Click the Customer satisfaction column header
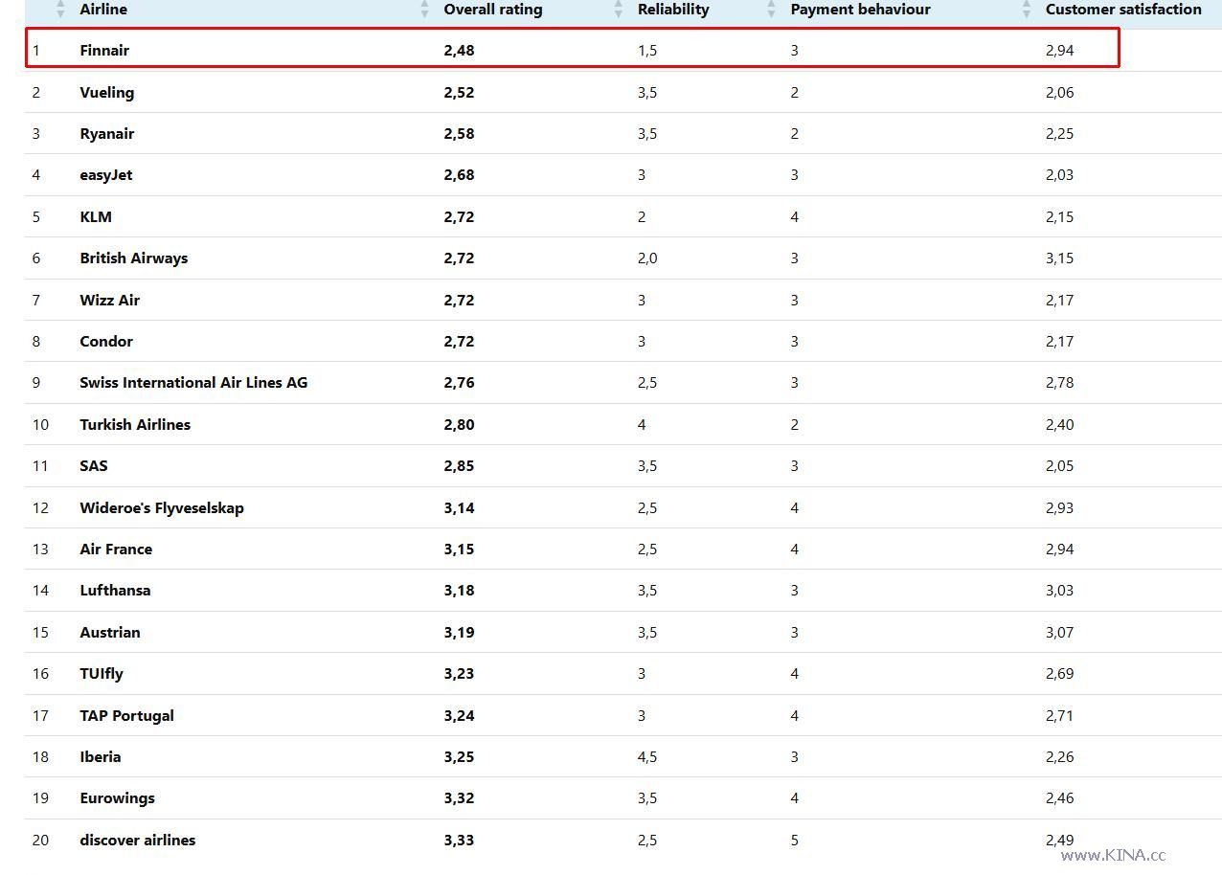Viewport: 1222px width, 875px height. pos(1122,10)
